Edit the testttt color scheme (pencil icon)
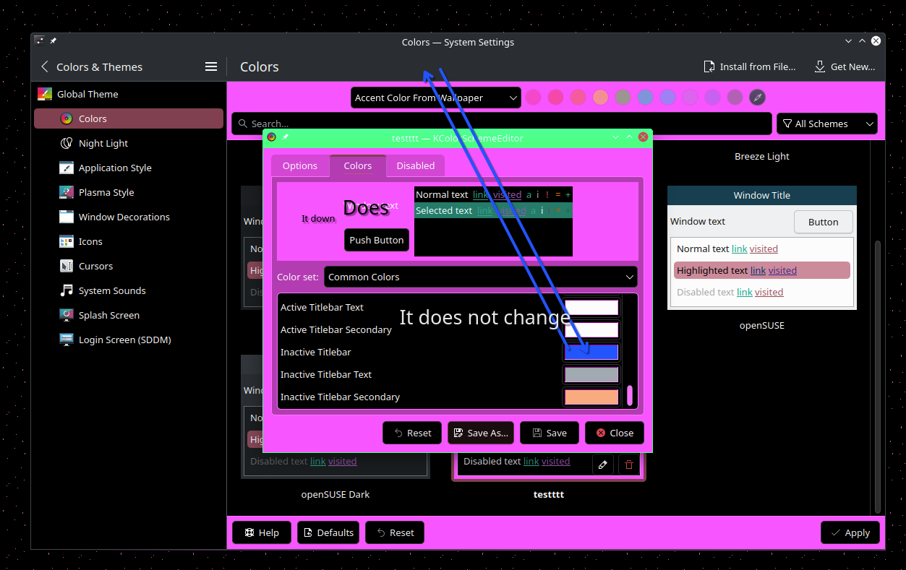 [603, 465]
